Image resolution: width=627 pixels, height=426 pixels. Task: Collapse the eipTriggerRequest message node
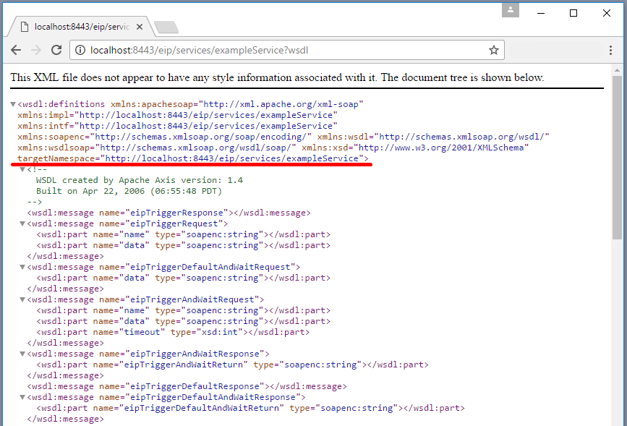click(x=23, y=223)
